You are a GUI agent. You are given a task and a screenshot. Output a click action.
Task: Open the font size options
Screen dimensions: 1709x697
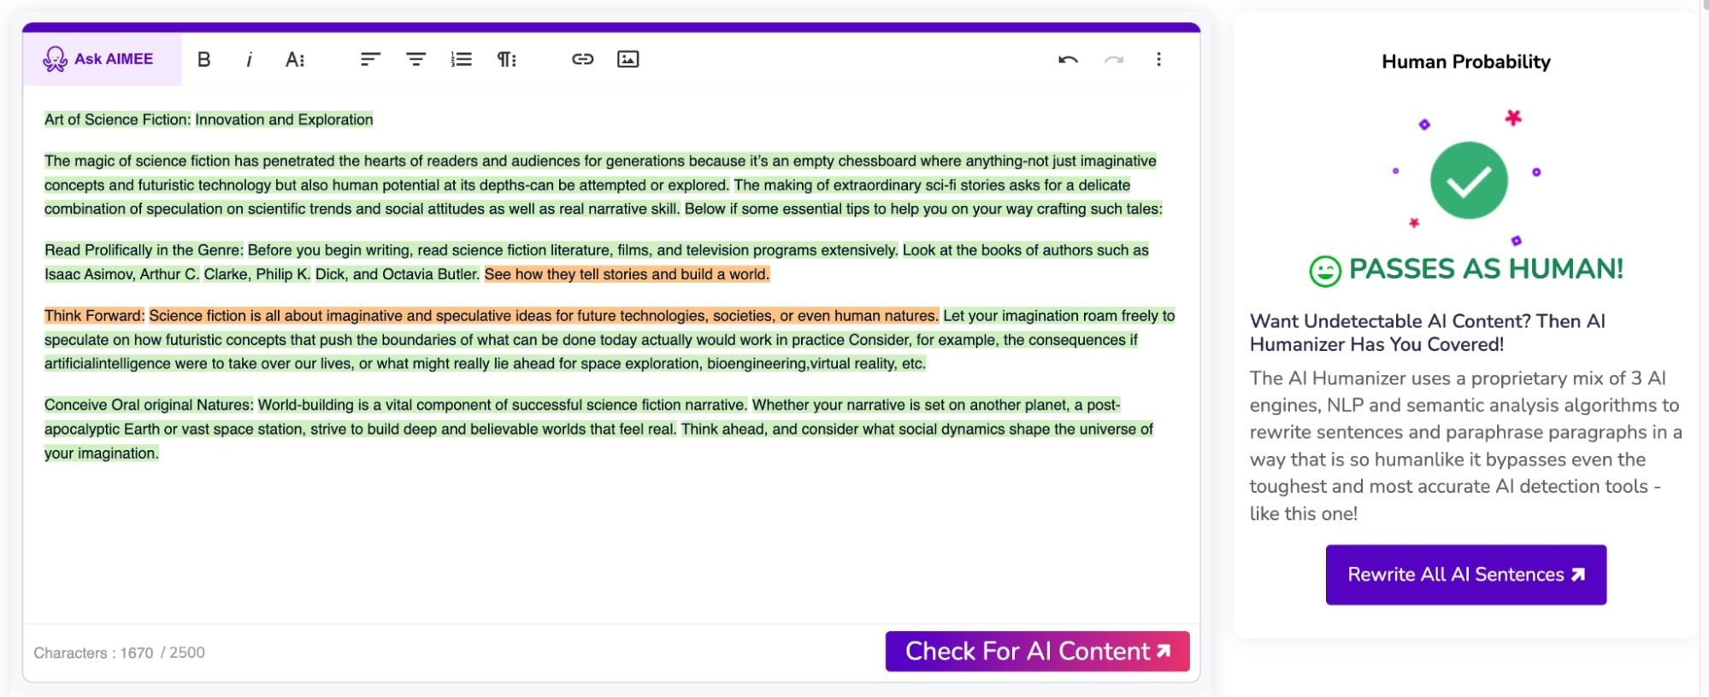pyautogui.click(x=295, y=59)
